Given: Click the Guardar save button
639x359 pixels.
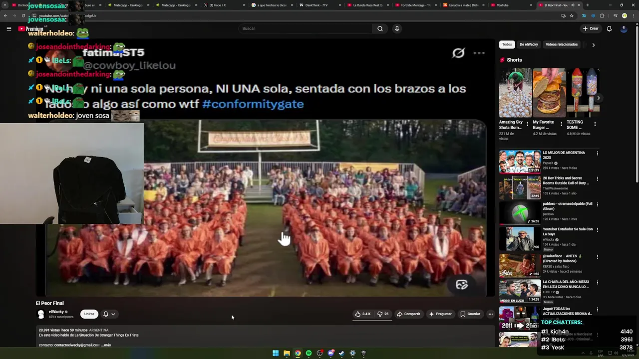Looking at the screenshot, I should pyautogui.click(x=470, y=314).
